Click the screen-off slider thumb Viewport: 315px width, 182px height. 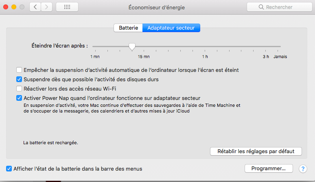132,47
